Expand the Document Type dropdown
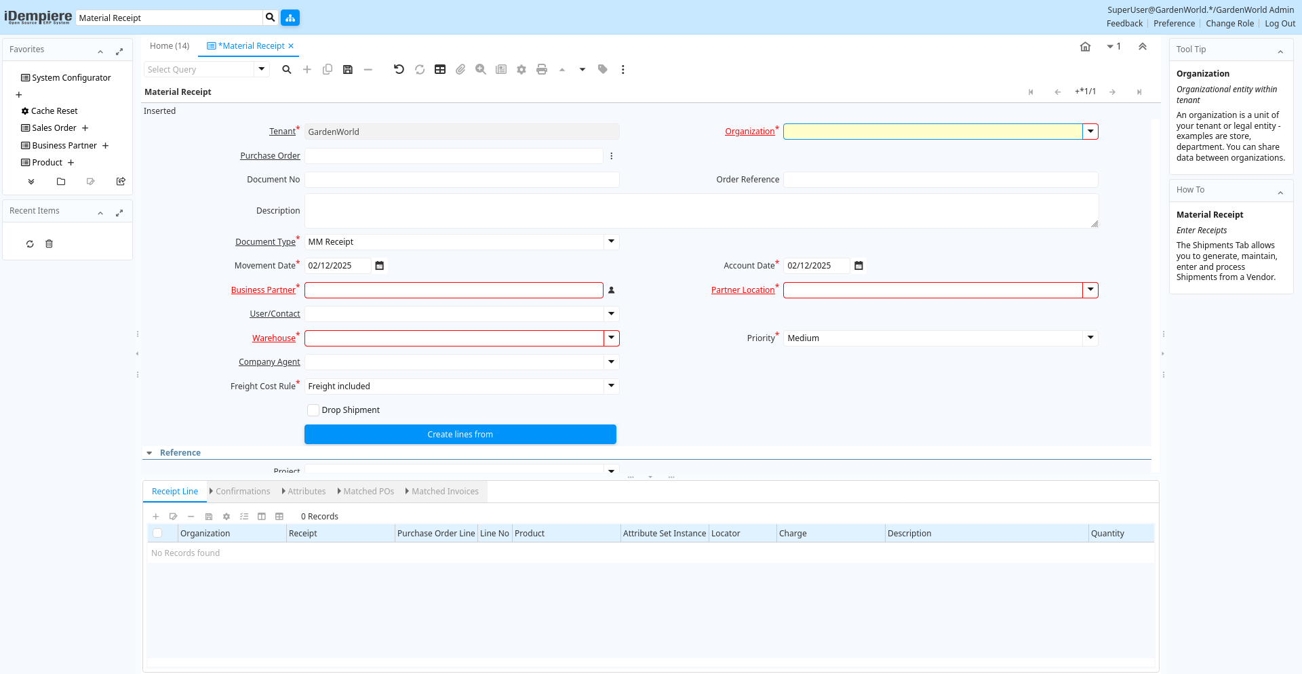The height and width of the screenshot is (674, 1302). (x=611, y=242)
